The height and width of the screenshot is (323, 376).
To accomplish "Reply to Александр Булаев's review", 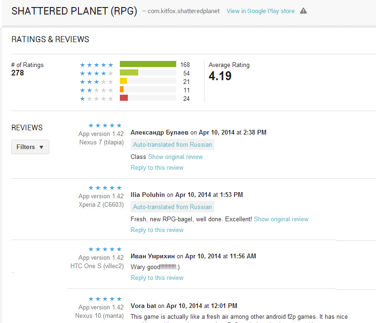I will coord(157,167).
